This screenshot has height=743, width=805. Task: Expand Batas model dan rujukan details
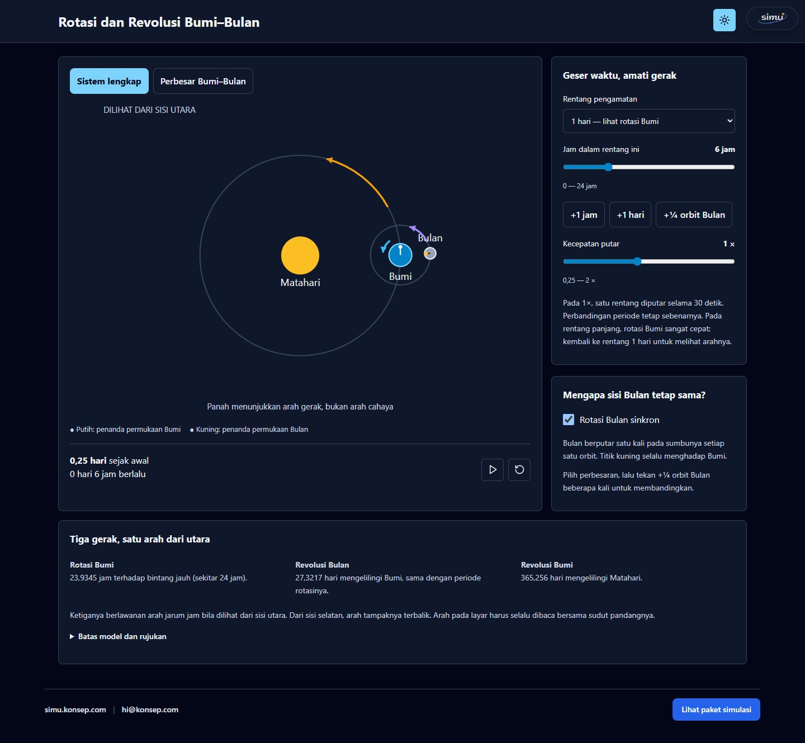click(118, 636)
